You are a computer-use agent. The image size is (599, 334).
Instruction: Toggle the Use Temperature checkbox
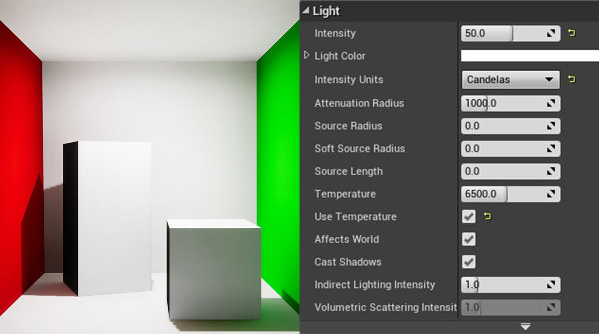coord(469,217)
